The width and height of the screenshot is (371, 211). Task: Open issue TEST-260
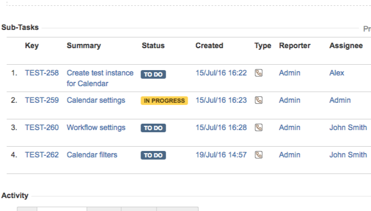pyautogui.click(x=42, y=127)
